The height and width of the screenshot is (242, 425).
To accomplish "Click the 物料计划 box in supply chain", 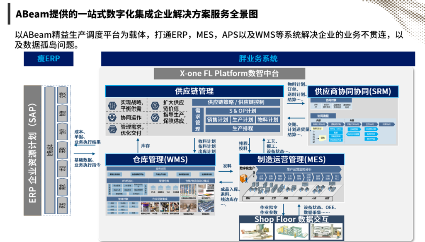I will [x=268, y=120].
